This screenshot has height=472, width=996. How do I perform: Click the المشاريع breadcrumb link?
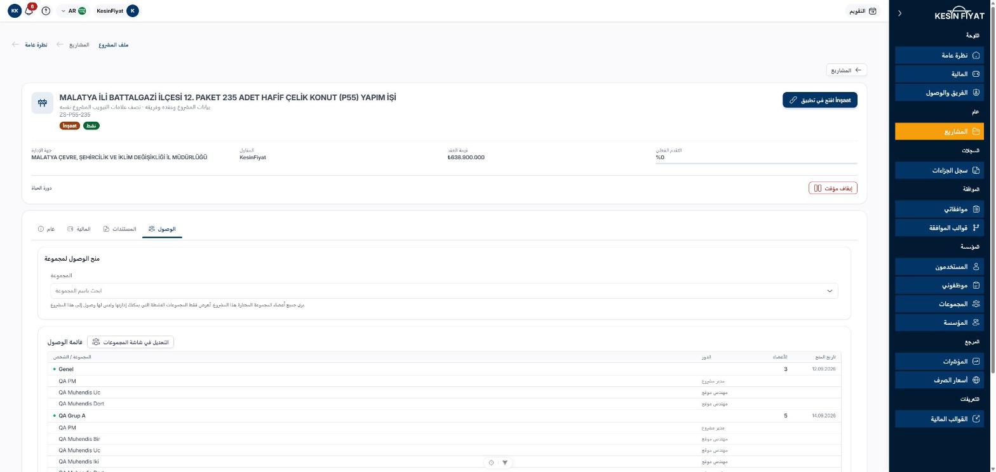click(79, 45)
